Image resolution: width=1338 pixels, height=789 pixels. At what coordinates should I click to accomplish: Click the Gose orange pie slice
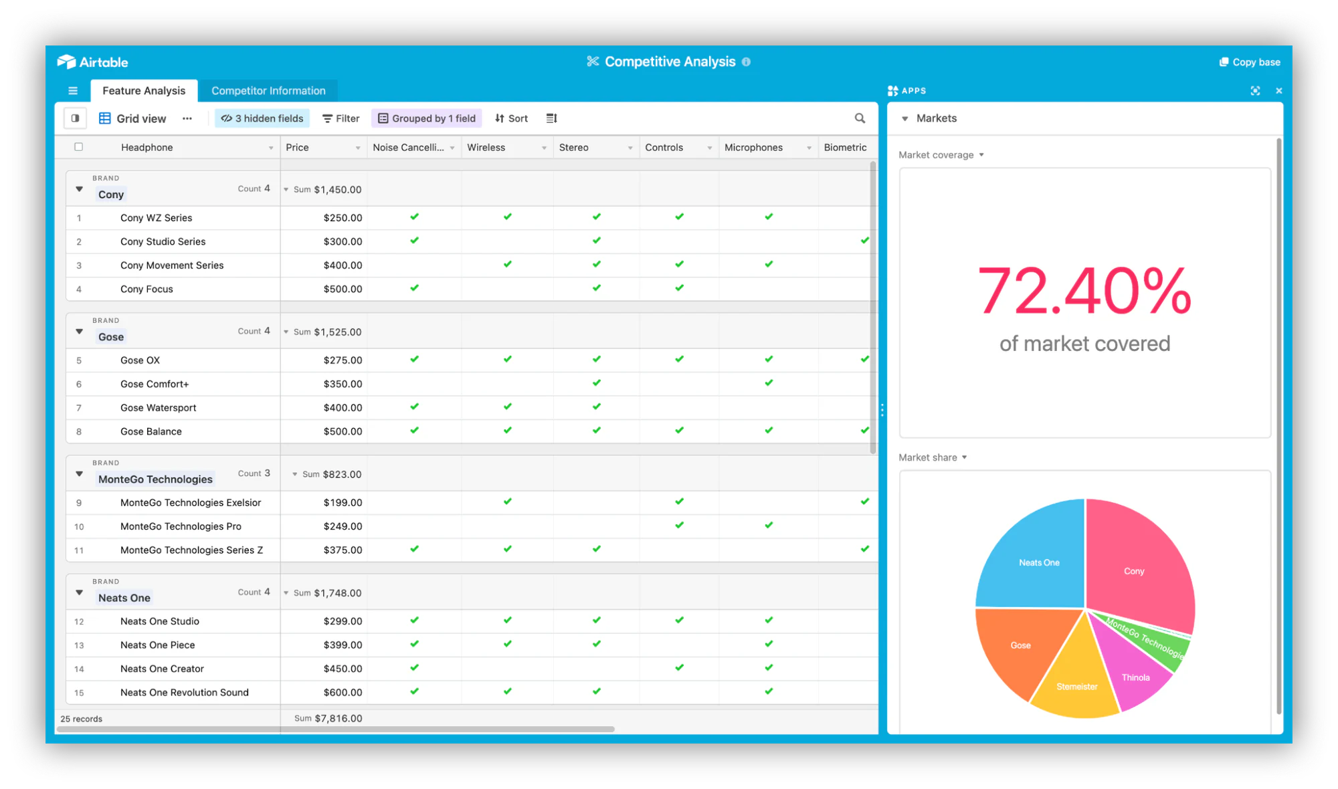click(x=1022, y=646)
